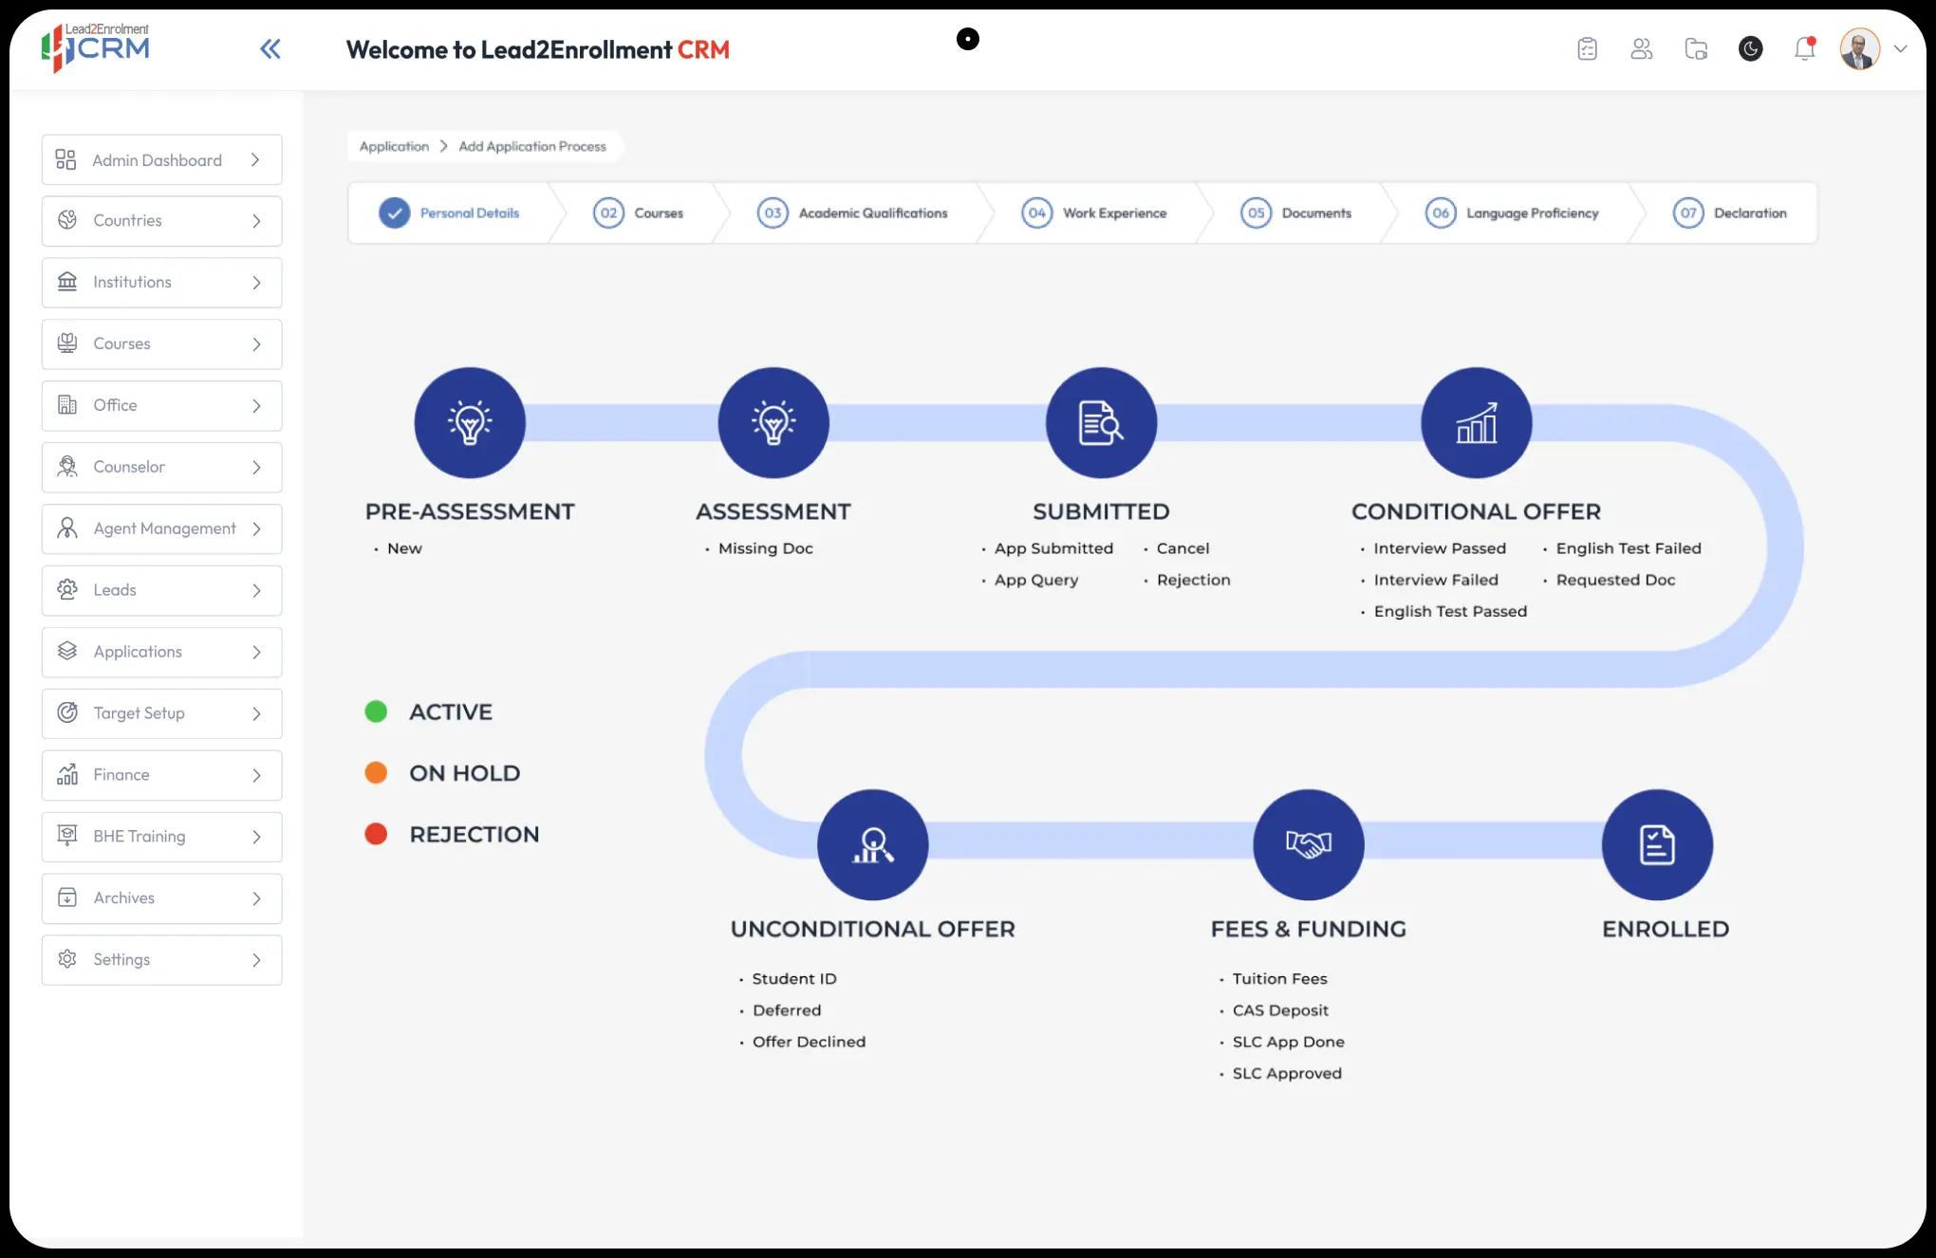Click the green Active status dot
The width and height of the screenshot is (1936, 1258).
pos(376,712)
